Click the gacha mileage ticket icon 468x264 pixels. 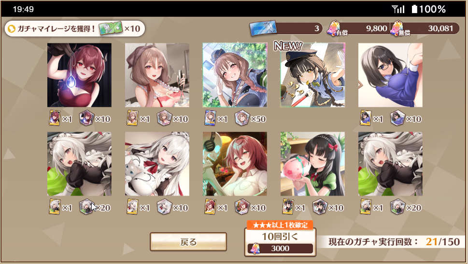click(x=111, y=28)
